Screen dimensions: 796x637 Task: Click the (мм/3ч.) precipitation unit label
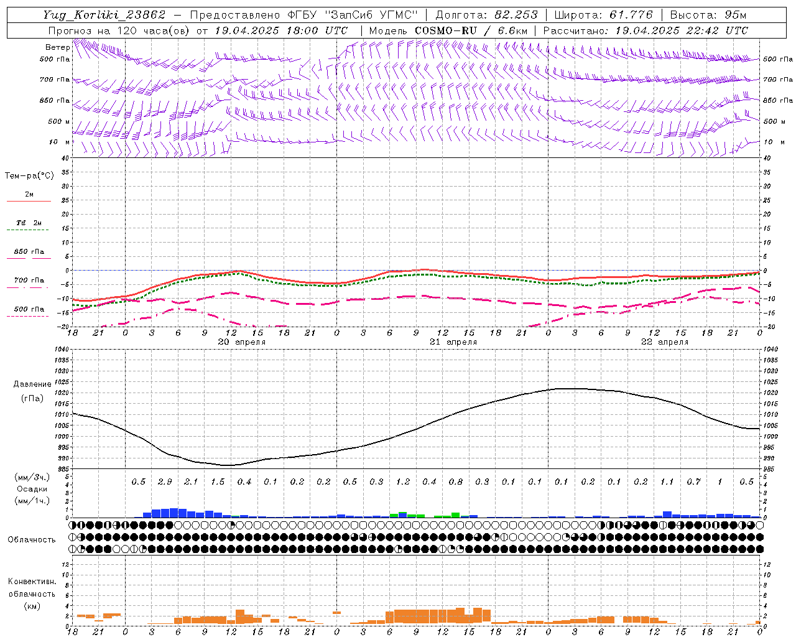pyautogui.click(x=32, y=477)
